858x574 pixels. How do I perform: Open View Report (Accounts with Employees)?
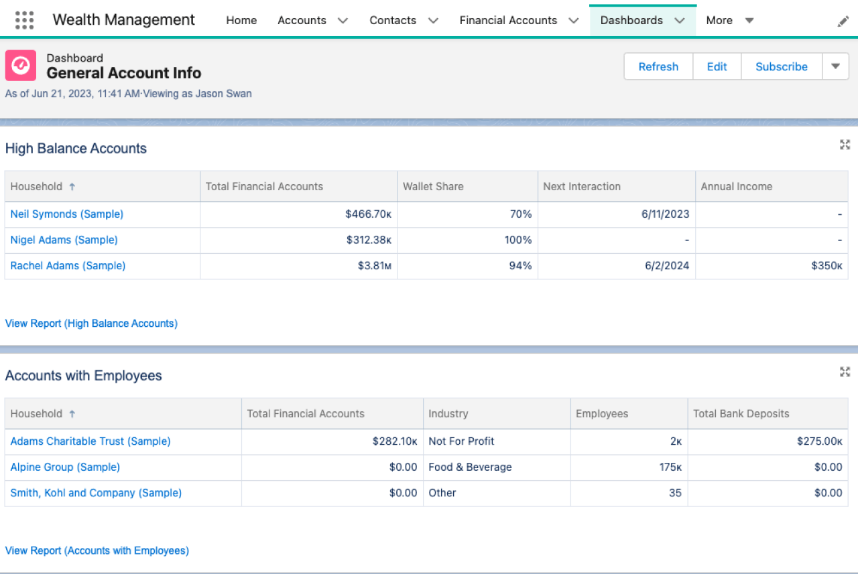pyautogui.click(x=97, y=551)
